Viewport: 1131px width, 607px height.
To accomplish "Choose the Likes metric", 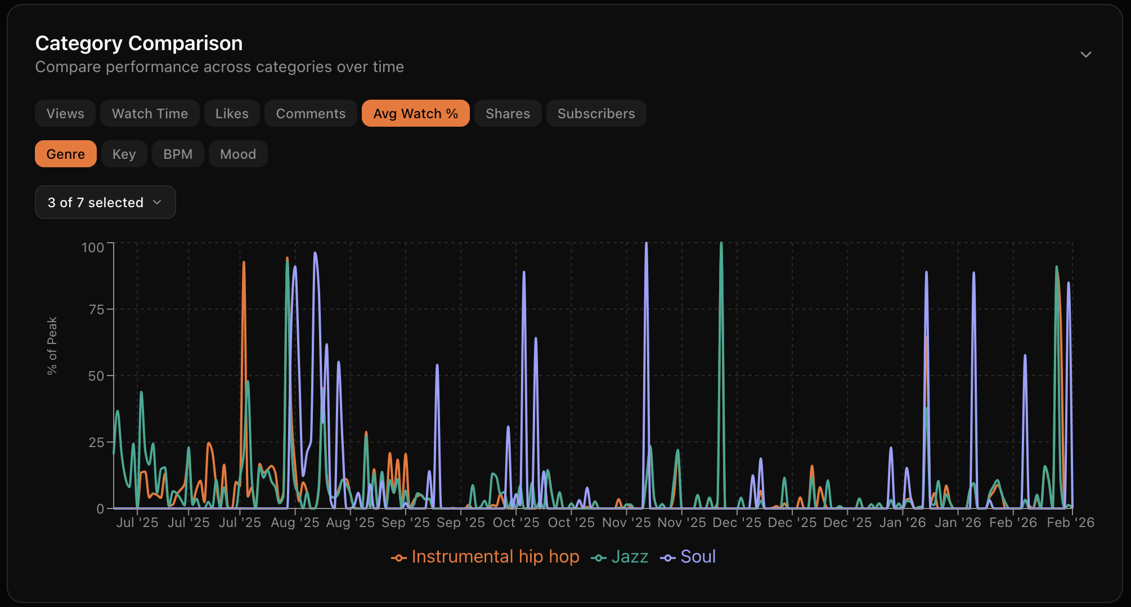I will click(x=231, y=113).
